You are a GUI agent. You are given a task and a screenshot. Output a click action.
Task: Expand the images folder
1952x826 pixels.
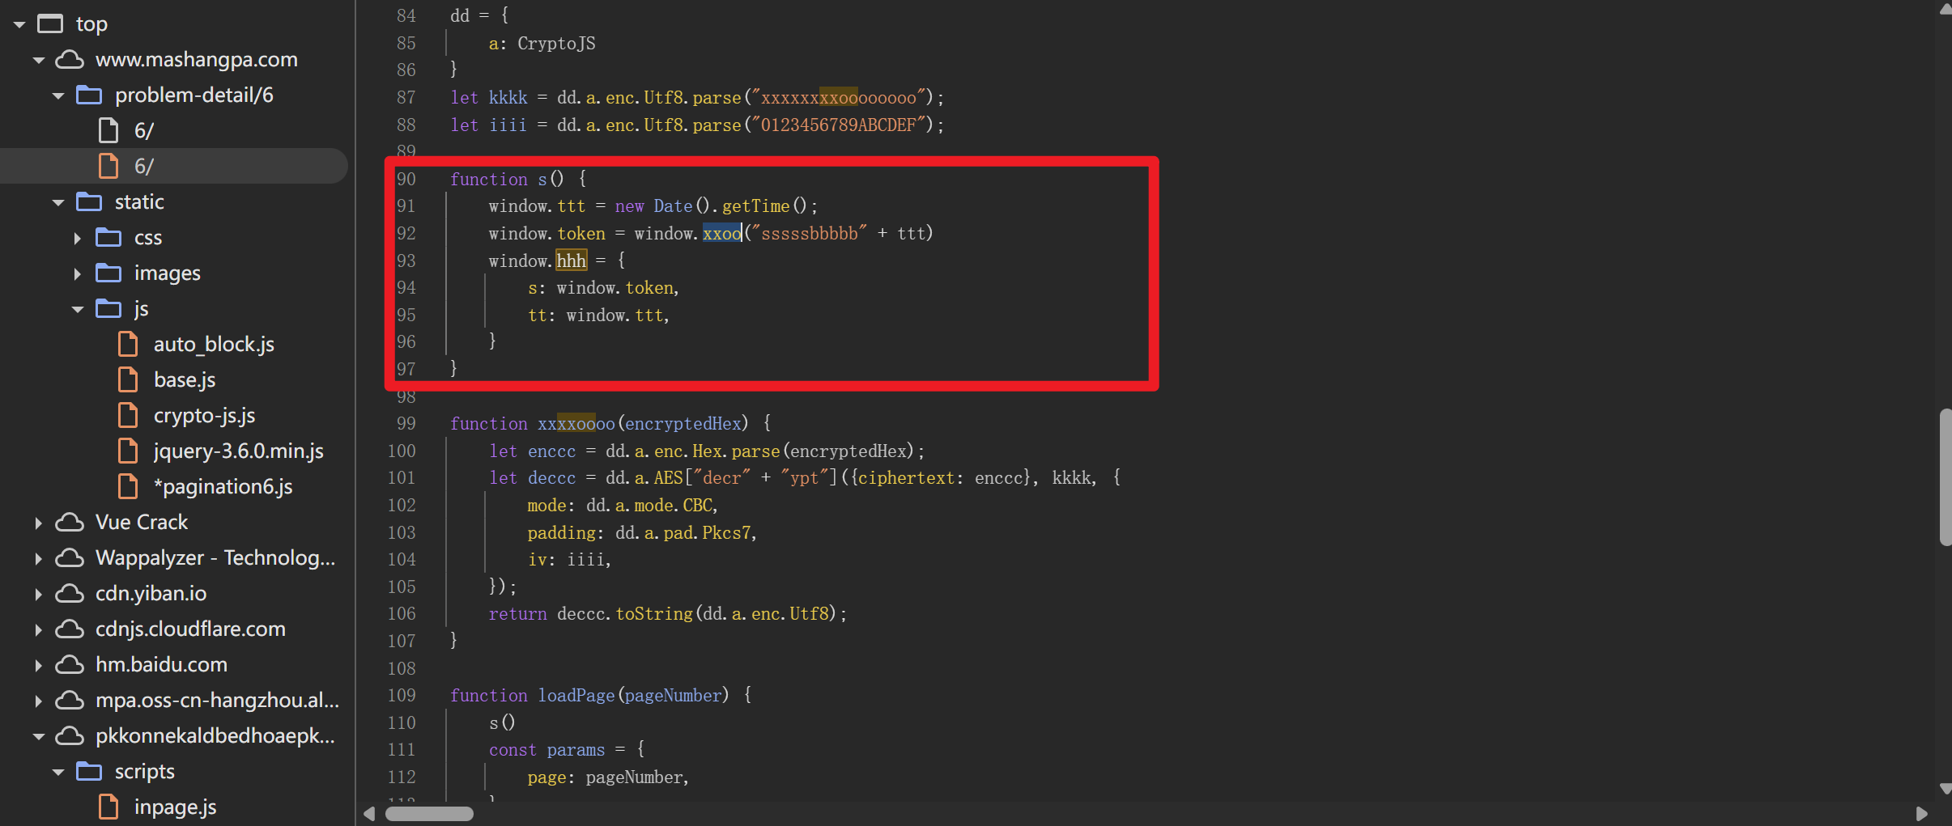click(78, 273)
